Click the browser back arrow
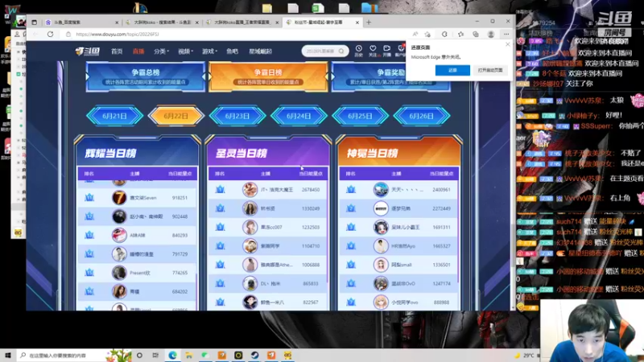This screenshot has width=644, height=362. coord(35,34)
